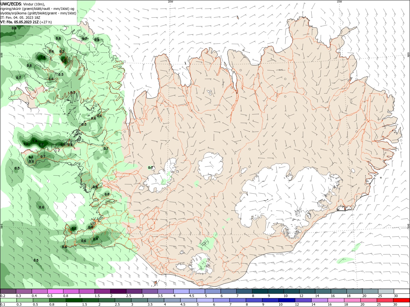Click the navy blue swatch labeled 10, lower legend
Viewport: 410px width, 307px height.
click(x=286, y=300)
